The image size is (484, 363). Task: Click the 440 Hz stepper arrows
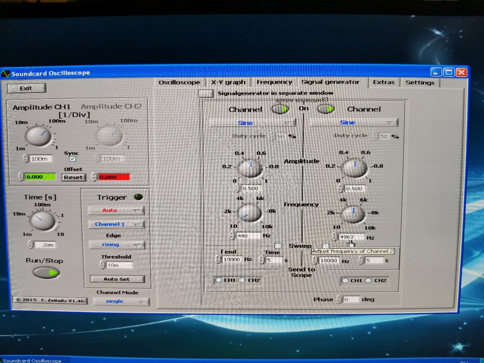(232, 236)
